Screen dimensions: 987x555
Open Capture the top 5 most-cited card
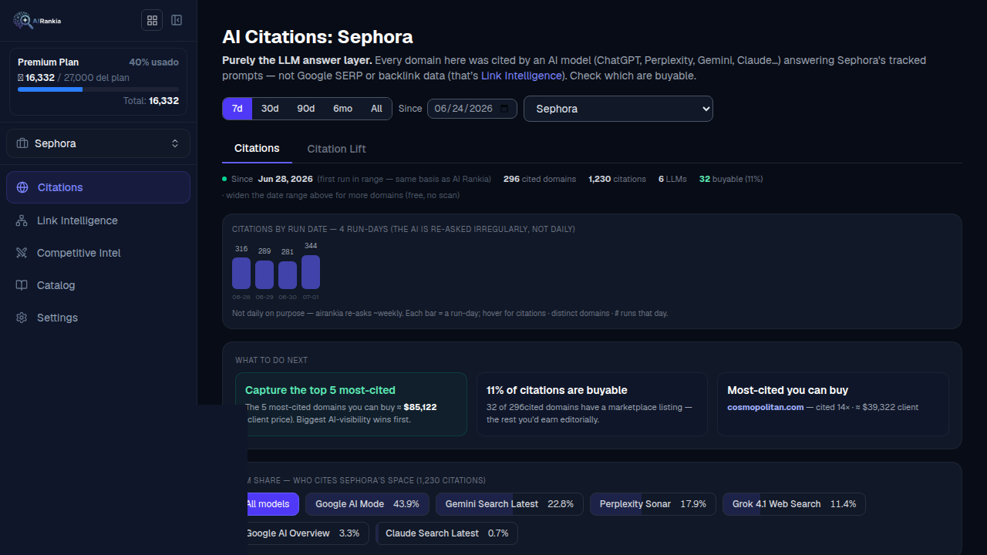[x=351, y=405]
